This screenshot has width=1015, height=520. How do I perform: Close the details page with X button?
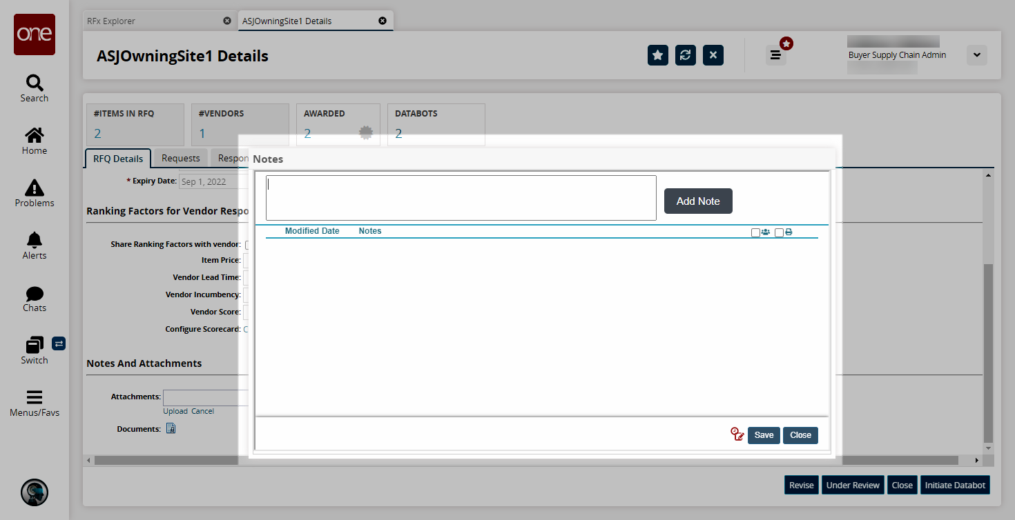[x=713, y=55]
